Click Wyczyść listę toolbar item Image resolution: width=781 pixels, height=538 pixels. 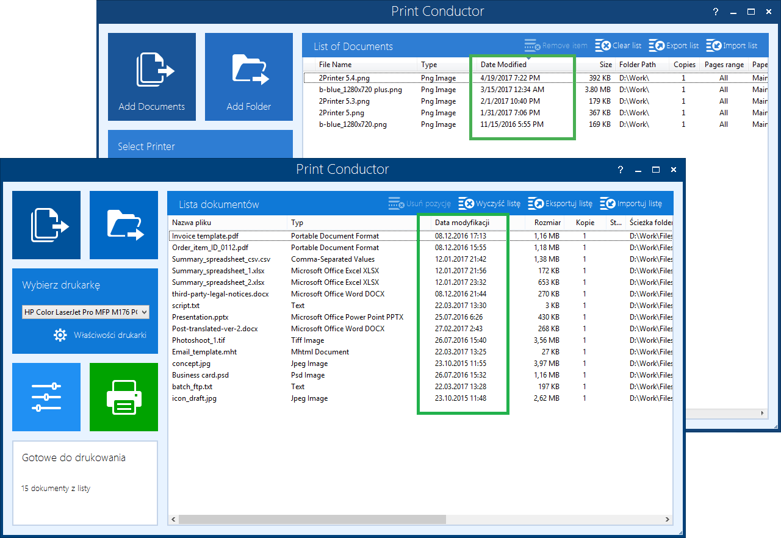click(x=489, y=204)
